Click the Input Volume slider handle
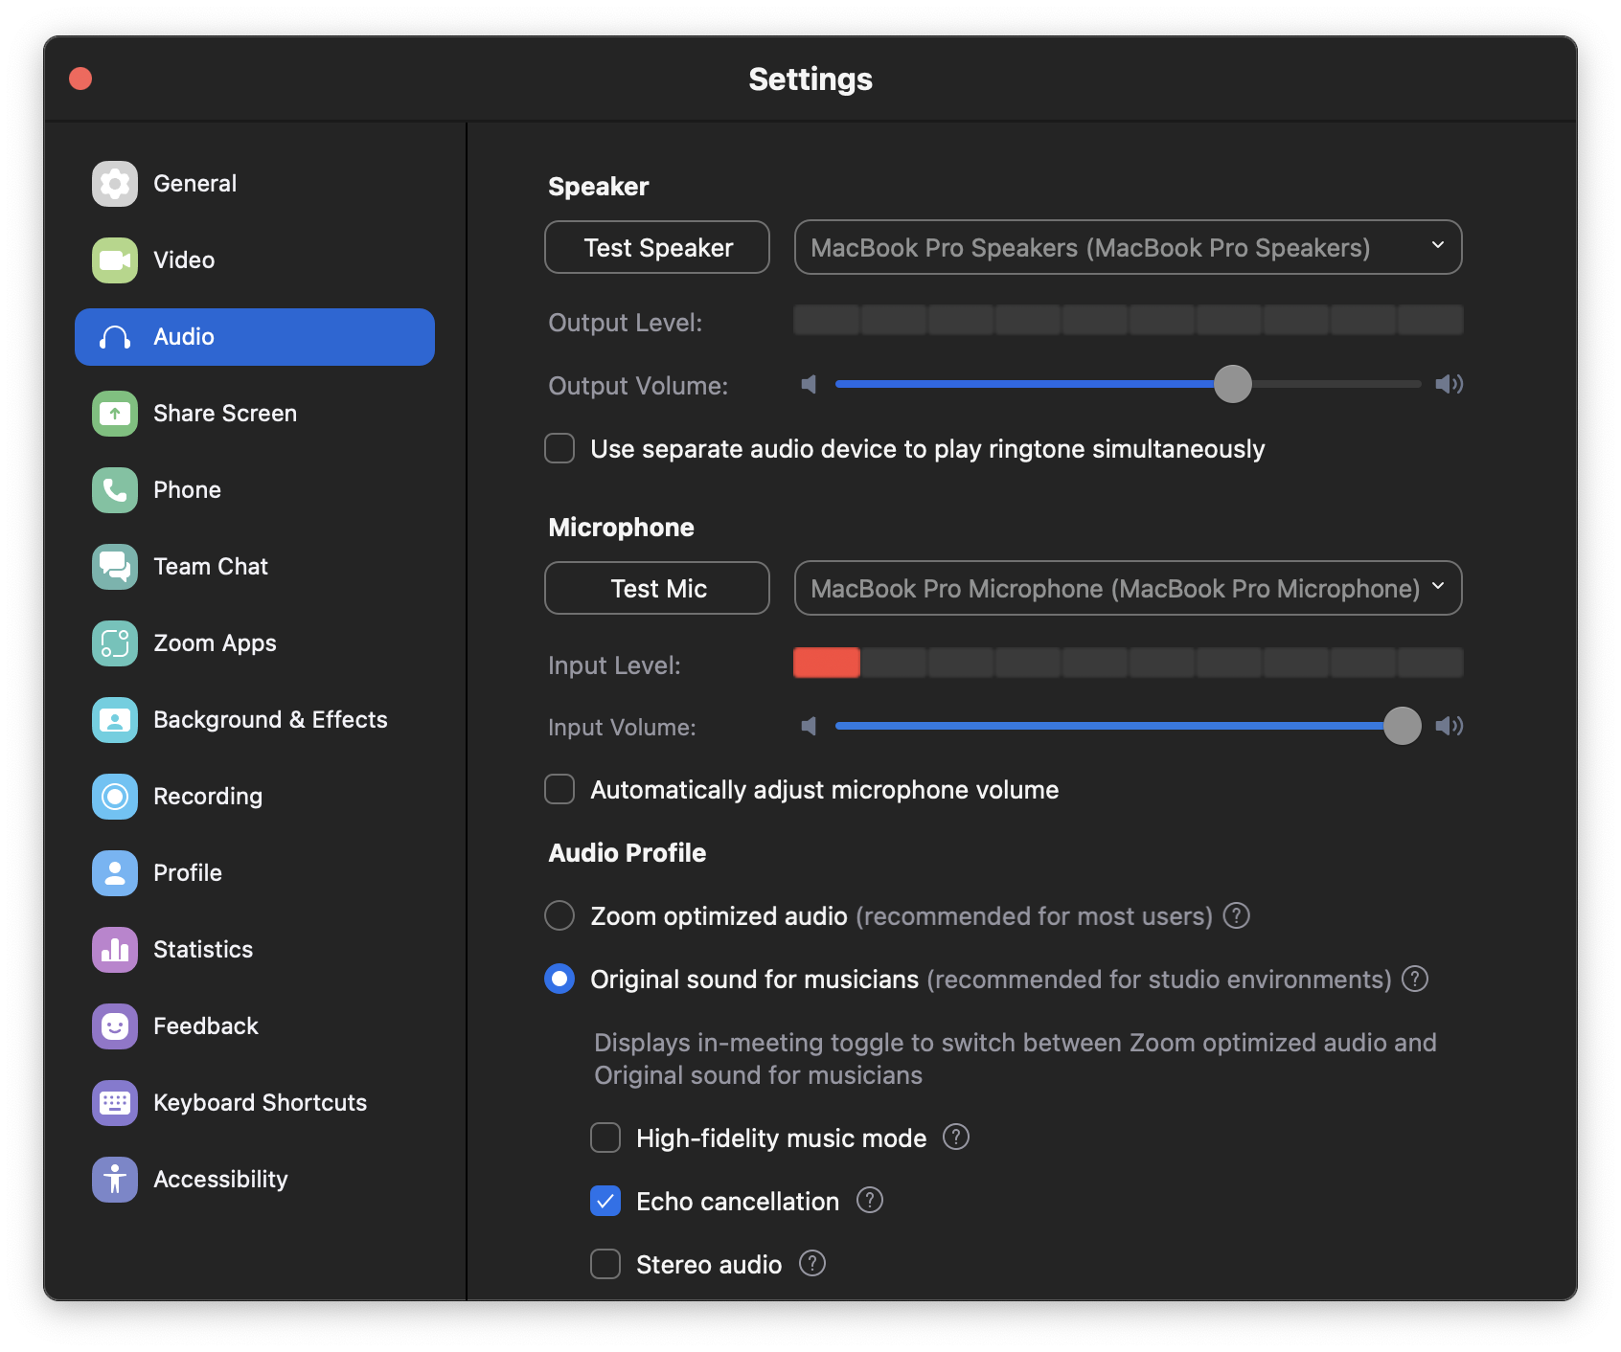The image size is (1621, 1352). 1403,726
